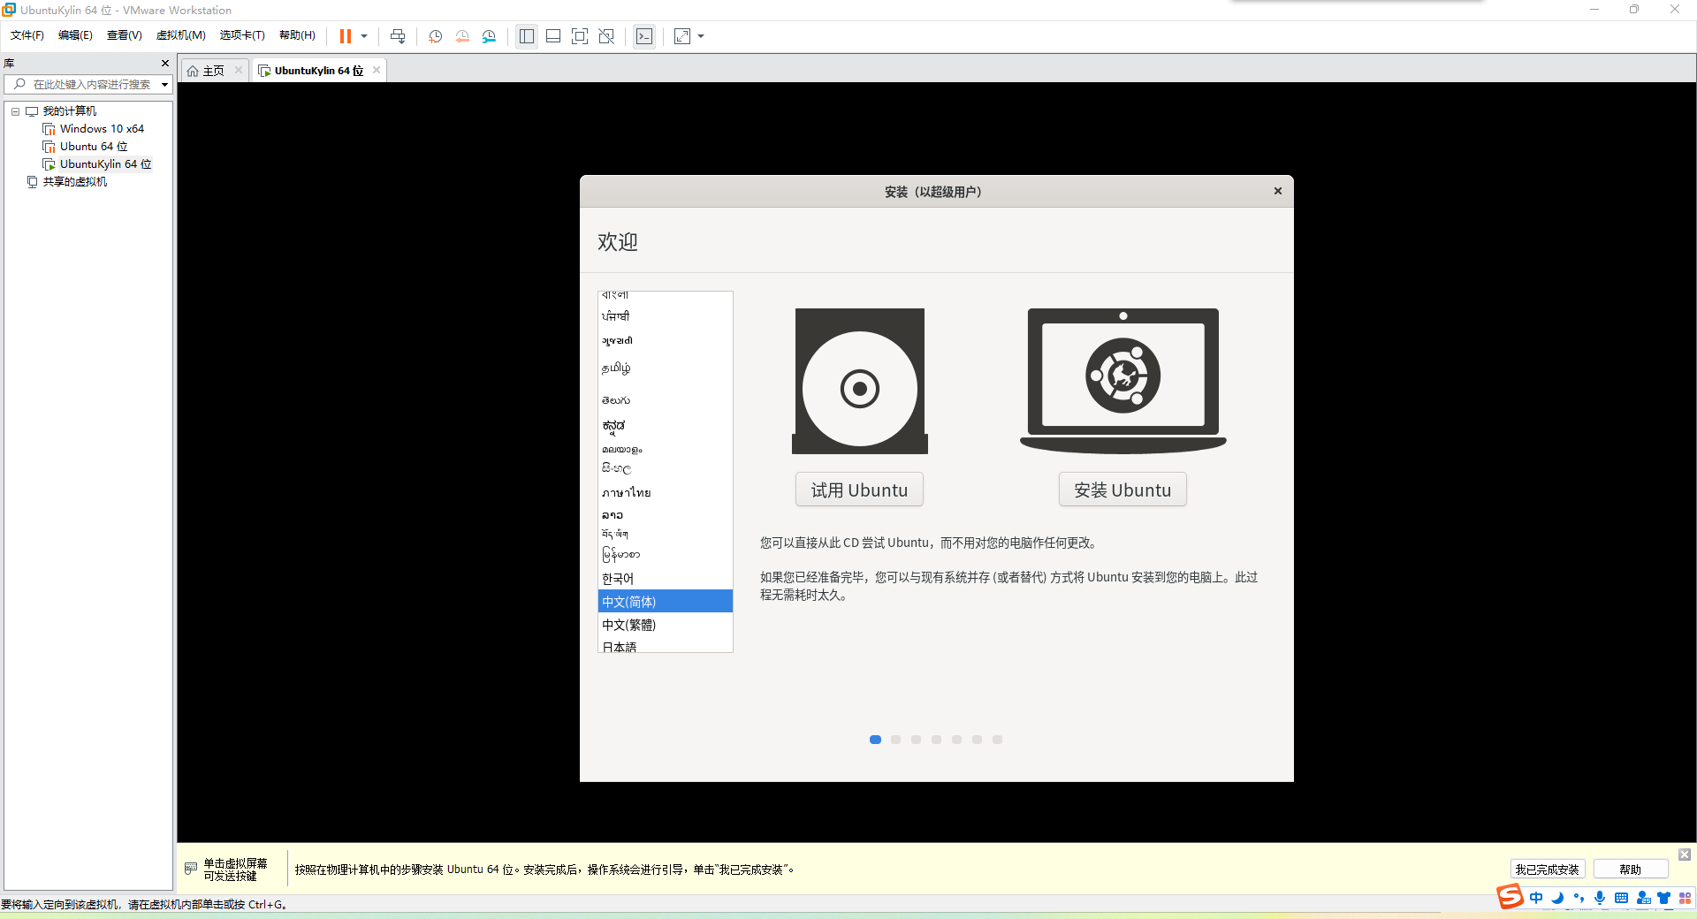Image resolution: width=1697 pixels, height=919 pixels.
Task: Click the 我已完成安装 button
Action: [1547, 870]
